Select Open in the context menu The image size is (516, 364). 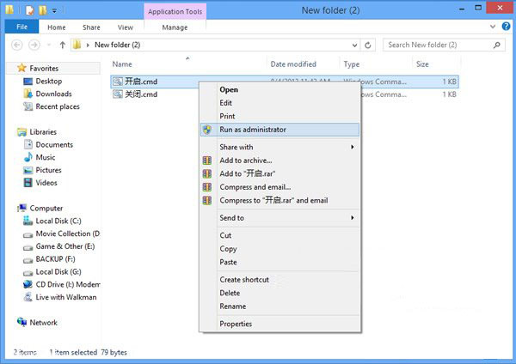point(279,89)
